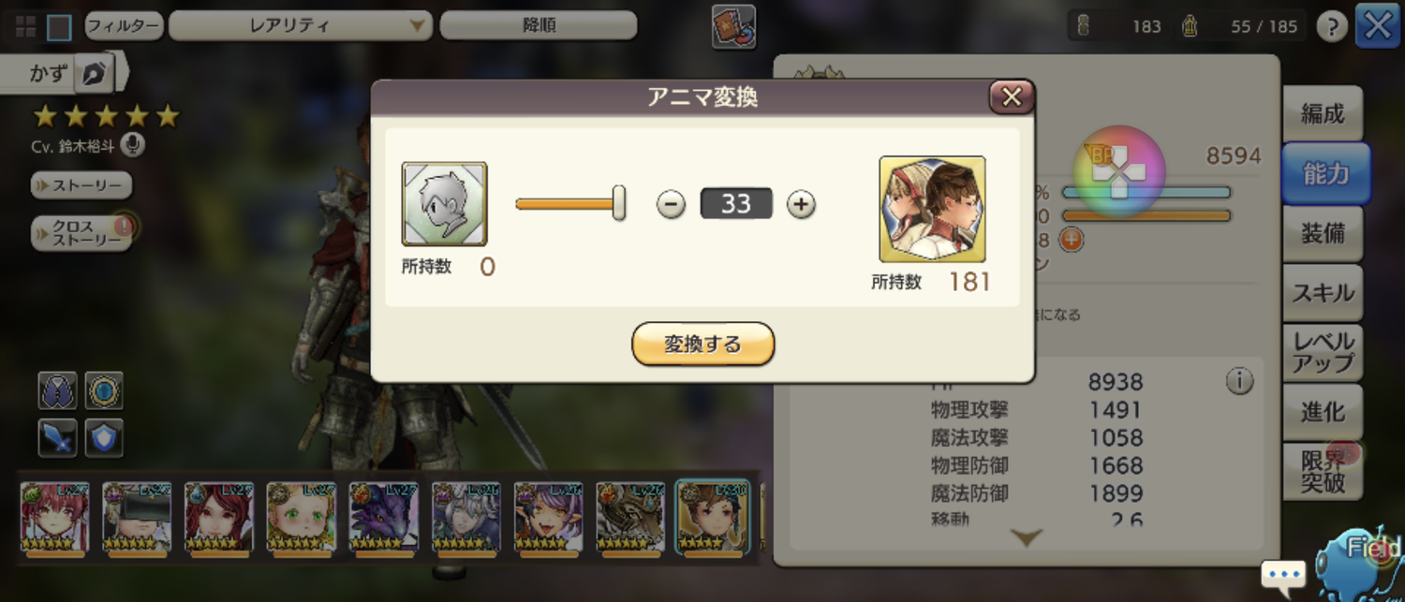
Task: Switch to the 装備 tab
Action: tap(1323, 234)
